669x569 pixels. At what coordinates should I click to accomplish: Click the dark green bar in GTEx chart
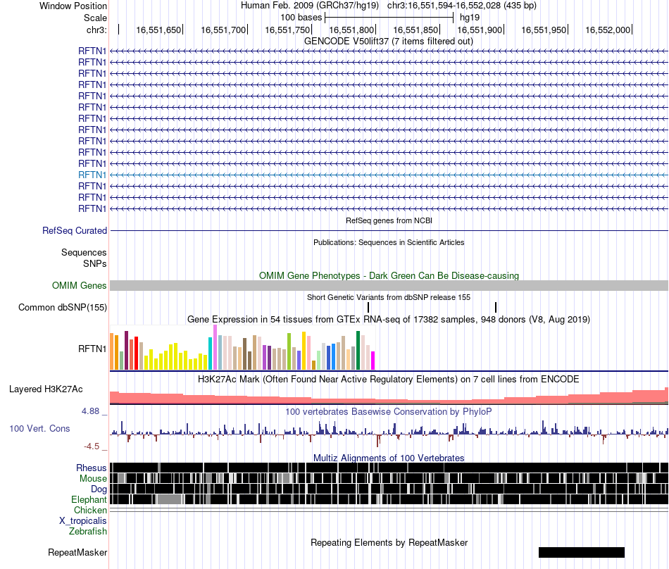[358, 350]
